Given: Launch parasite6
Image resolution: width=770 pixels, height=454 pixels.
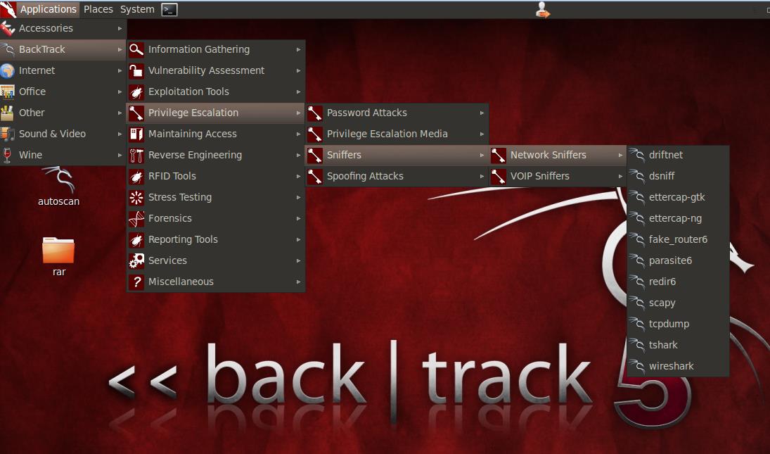Looking at the screenshot, I should pyautogui.click(x=678, y=261).
